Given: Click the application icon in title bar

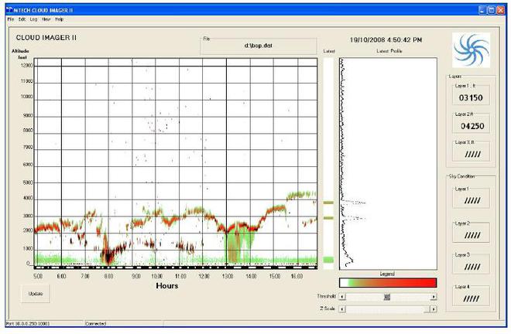Looking at the screenshot, I should click(x=9, y=10).
